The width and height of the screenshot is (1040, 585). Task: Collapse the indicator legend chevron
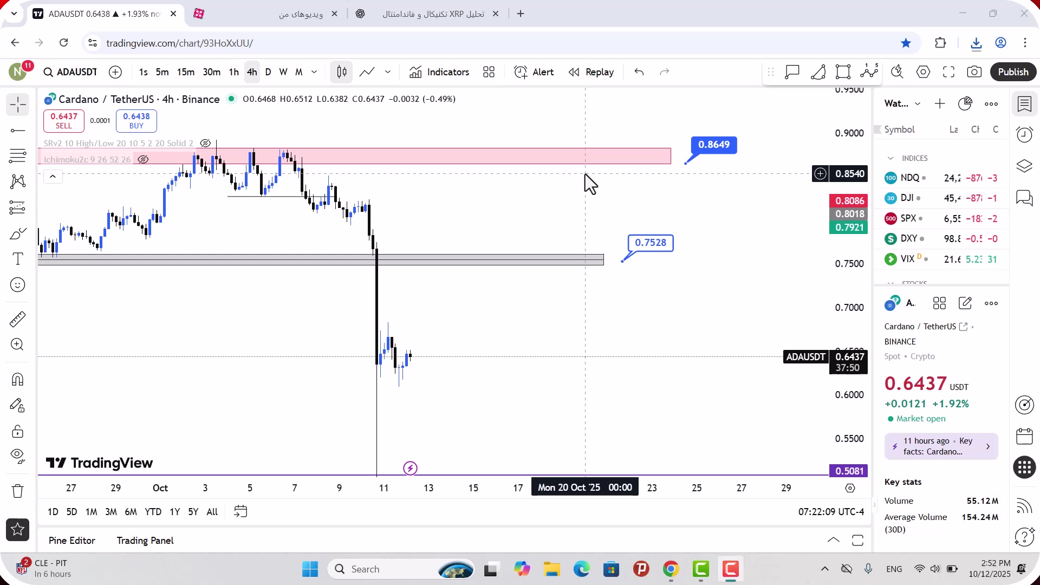click(x=53, y=177)
